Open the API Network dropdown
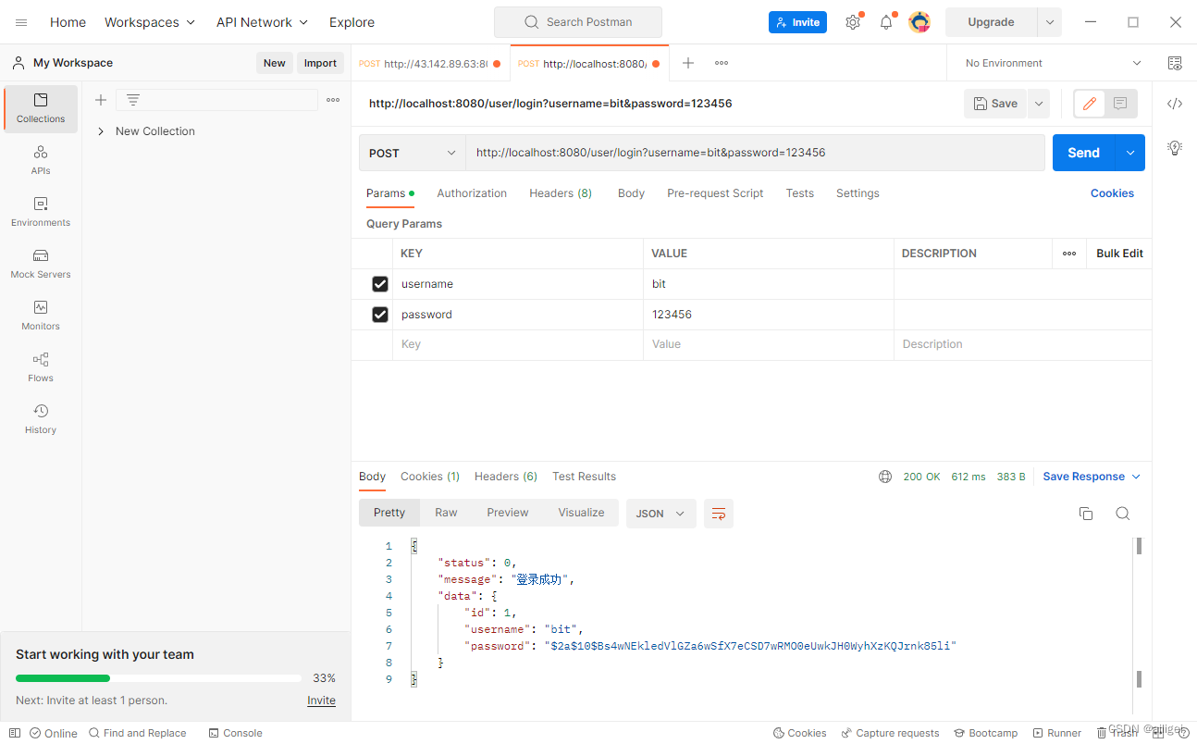This screenshot has width=1197, height=744. tap(263, 22)
